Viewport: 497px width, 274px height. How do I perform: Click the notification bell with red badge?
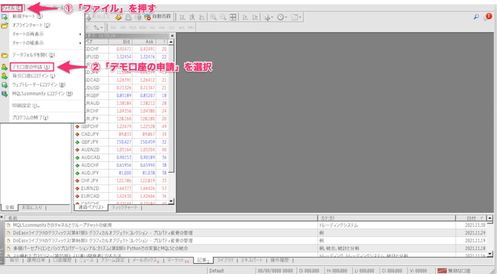pyautogui.click(x=487, y=17)
